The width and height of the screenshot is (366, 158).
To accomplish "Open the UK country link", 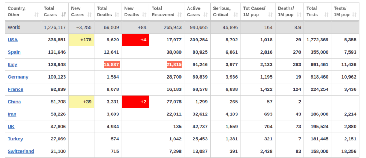I will click(x=11, y=127).
